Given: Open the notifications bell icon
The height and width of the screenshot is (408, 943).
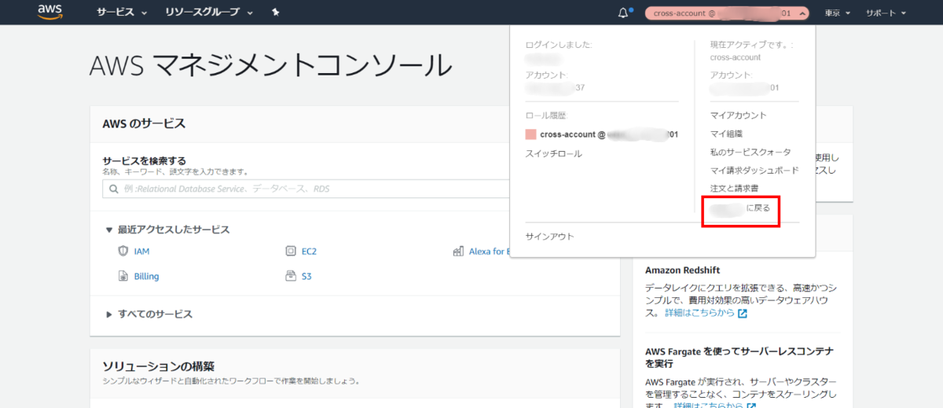Looking at the screenshot, I should coord(625,13).
